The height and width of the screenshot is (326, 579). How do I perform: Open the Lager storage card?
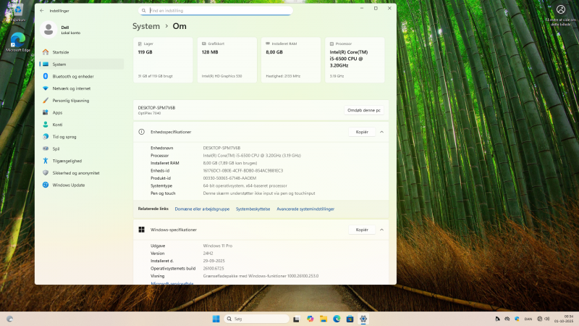[x=163, y=59]
